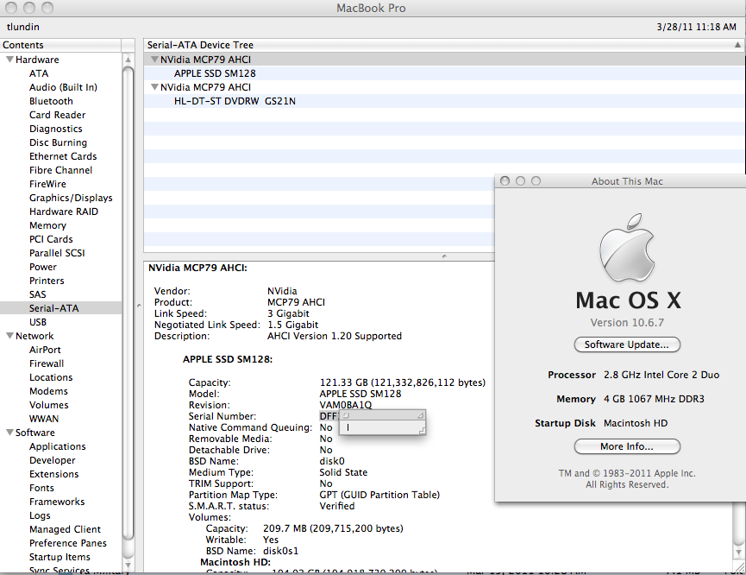Viewport: 746px width, 575px height.
Task: Select APPLE SSD SM128 device row
Action: (x=444, y=73)
